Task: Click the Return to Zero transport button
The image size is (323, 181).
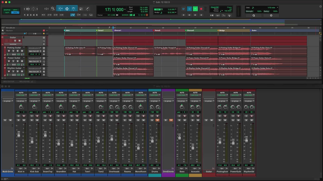Action: point(184,15)
